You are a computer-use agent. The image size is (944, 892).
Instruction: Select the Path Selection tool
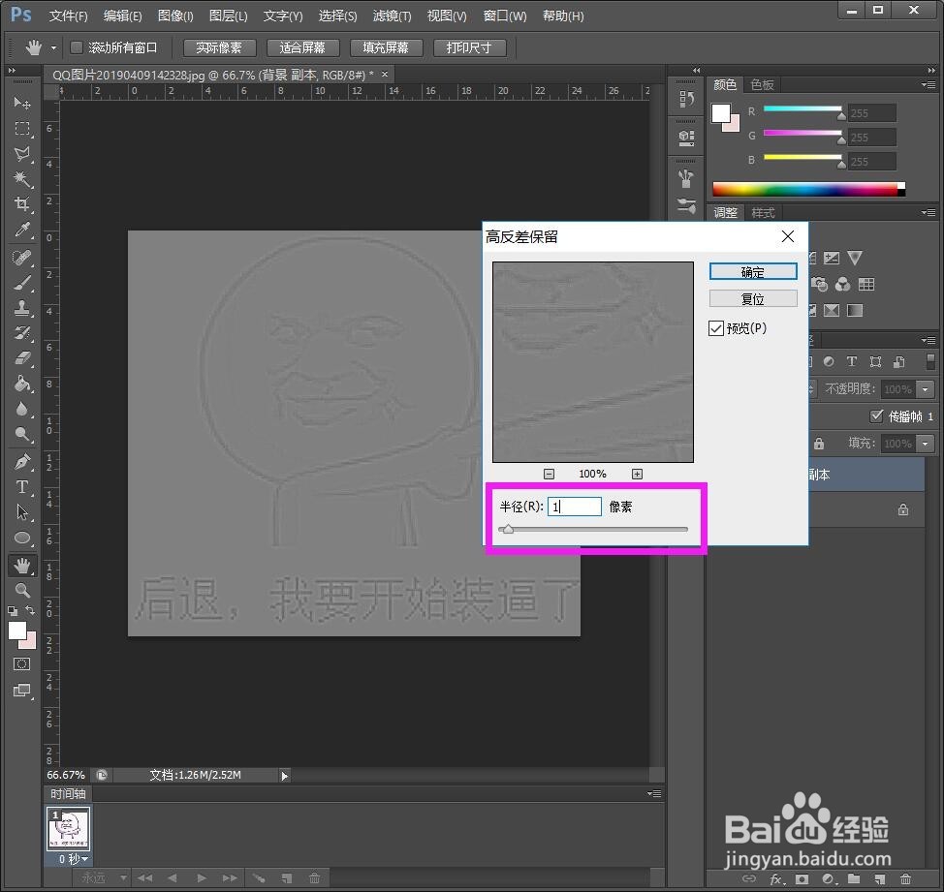coord(22,512)
